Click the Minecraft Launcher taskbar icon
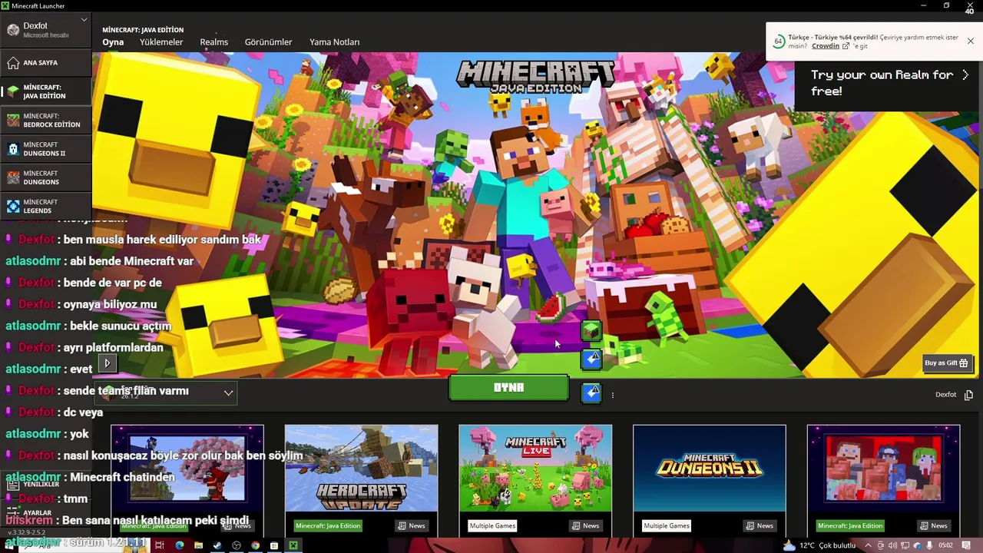This screenshot has height=553, width=983. (x=293, y=545)
